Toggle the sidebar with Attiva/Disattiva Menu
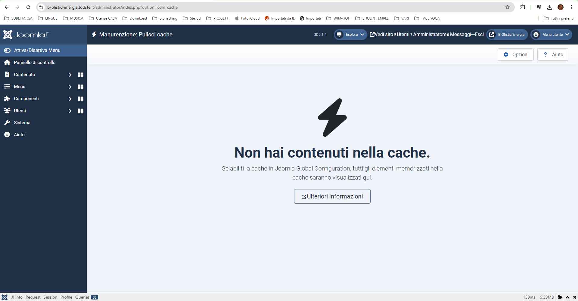 point(37,51)
